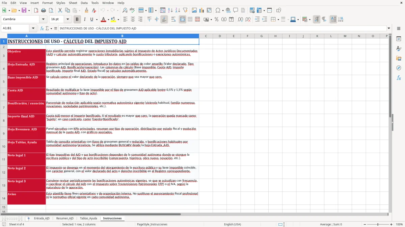405x227 pixels.
Task: Activate Clone Formatting paintbrush
Action: coord(86,10)
